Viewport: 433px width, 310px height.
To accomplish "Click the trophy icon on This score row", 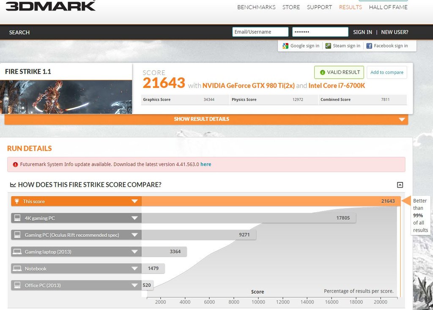I will pos(17,201).
